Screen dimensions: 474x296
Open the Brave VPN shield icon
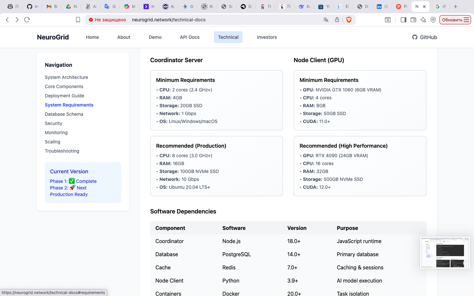(x=433, y=20)
